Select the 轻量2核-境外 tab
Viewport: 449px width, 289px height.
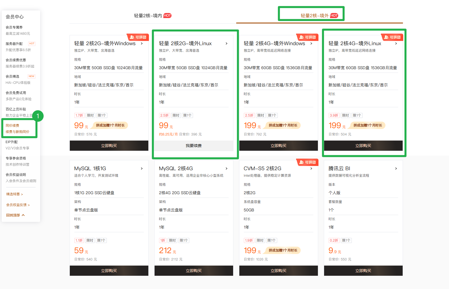click(314, 16)
